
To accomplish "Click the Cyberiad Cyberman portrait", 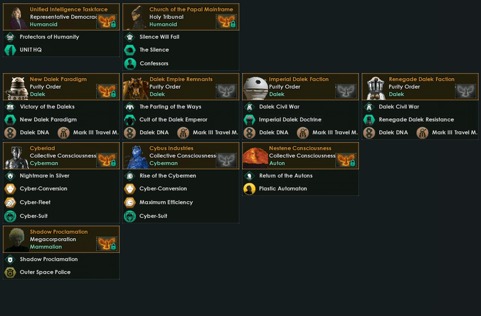I will pyautogui.click(x=17, y=157).
